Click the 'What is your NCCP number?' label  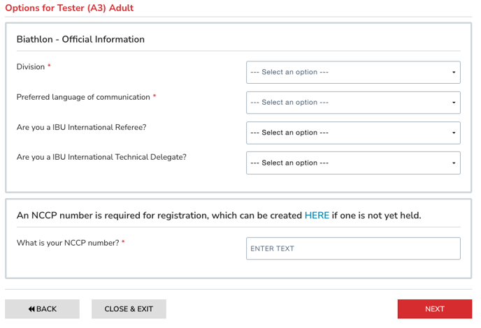pyautogui.click(x=67, y=243)
